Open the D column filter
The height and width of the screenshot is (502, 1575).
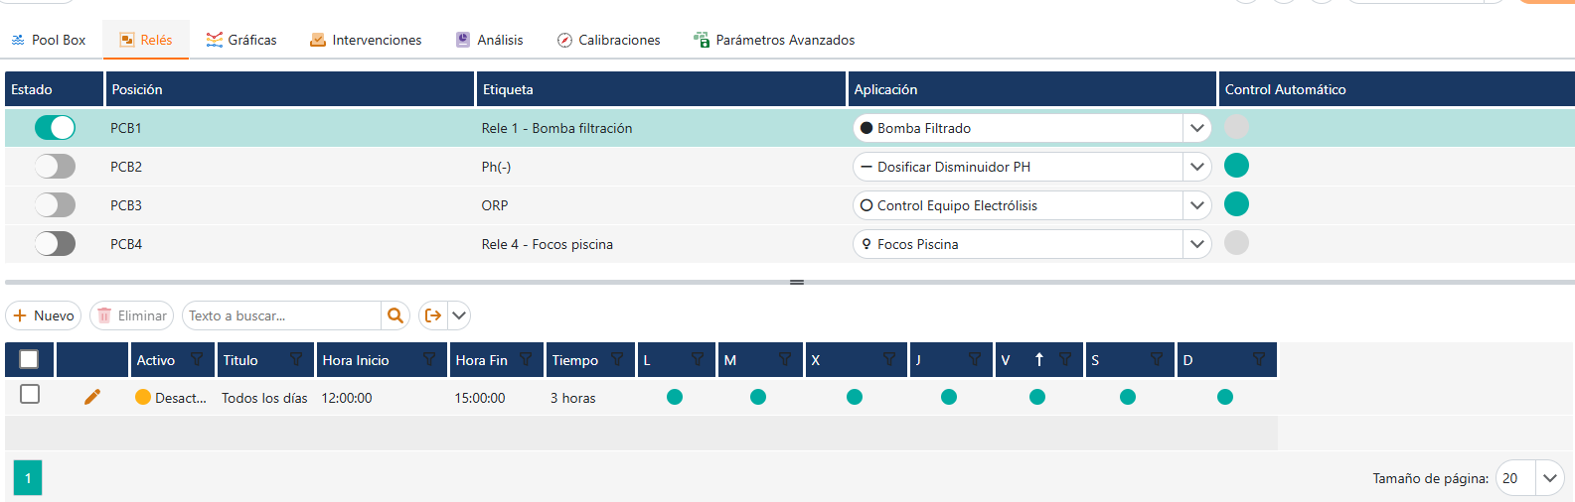click(1259, 359)
